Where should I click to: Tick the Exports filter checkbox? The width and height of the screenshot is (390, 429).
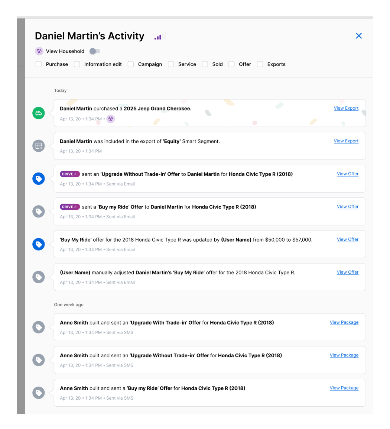(260, 64)
